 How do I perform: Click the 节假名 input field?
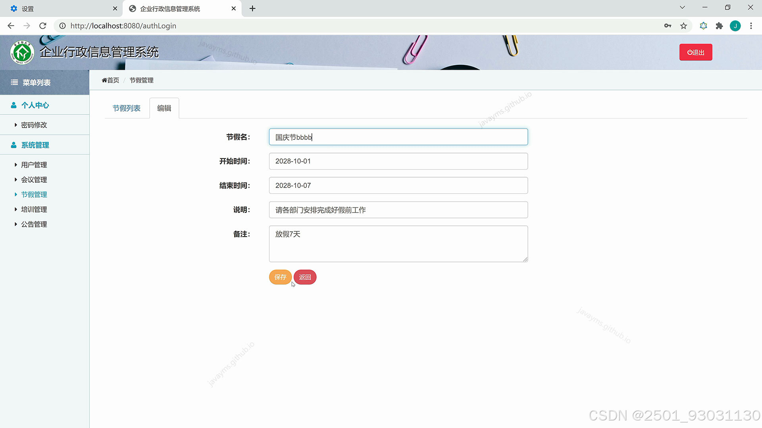click(398, 137)
